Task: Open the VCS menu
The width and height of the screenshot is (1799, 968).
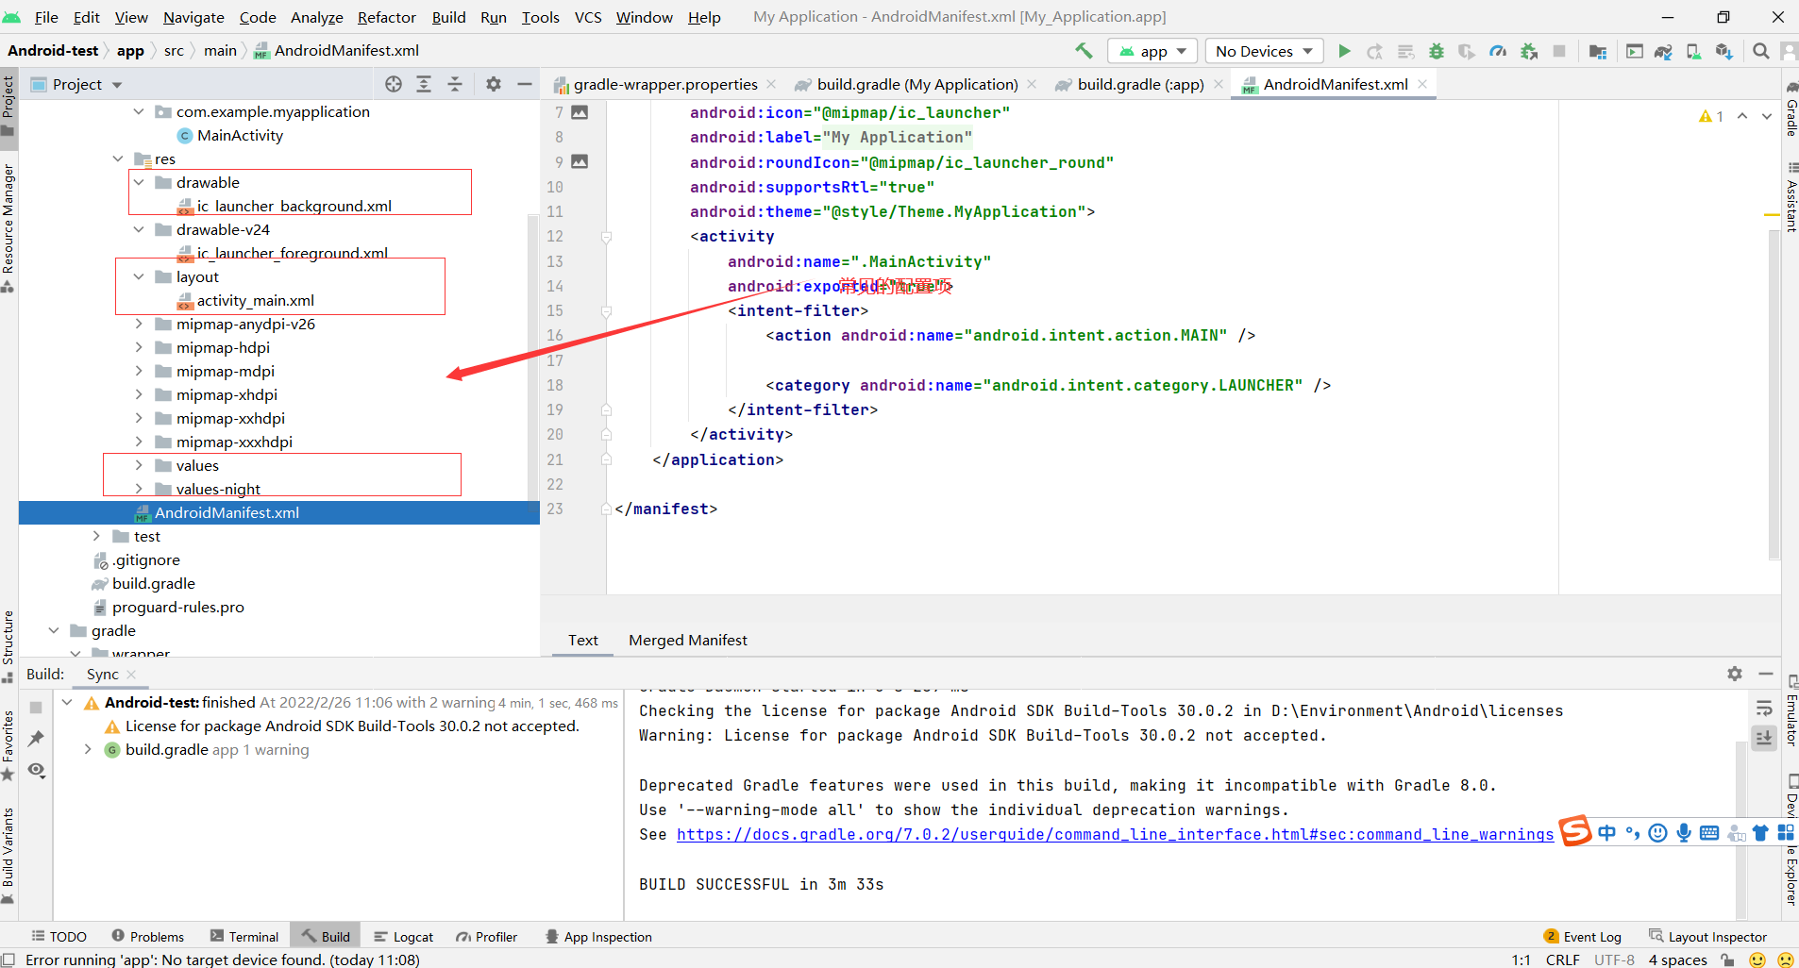Action: tap(588, 17)
